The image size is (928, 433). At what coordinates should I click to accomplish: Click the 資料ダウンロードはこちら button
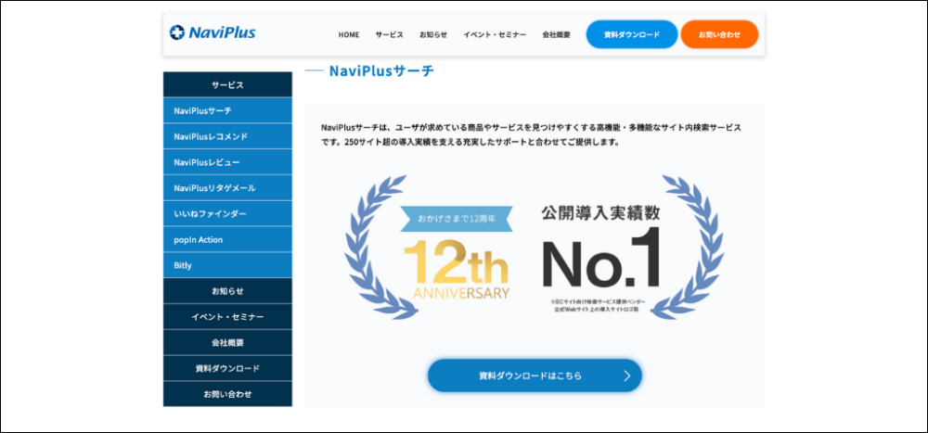click(x=535, y=376)
